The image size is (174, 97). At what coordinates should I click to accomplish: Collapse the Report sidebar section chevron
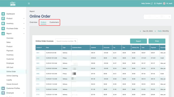tap(24, 34)
